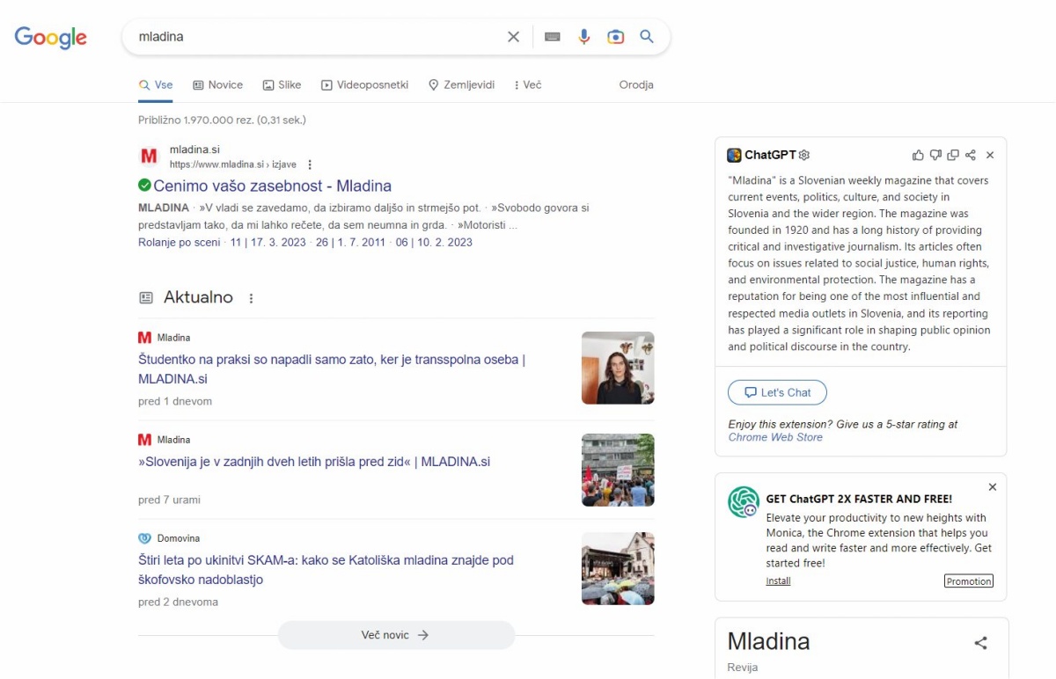Open the thumbnail of the protest crowd article
This screenshot has height=679, width=1056.
pyautogui.click(x=618, y=470)
